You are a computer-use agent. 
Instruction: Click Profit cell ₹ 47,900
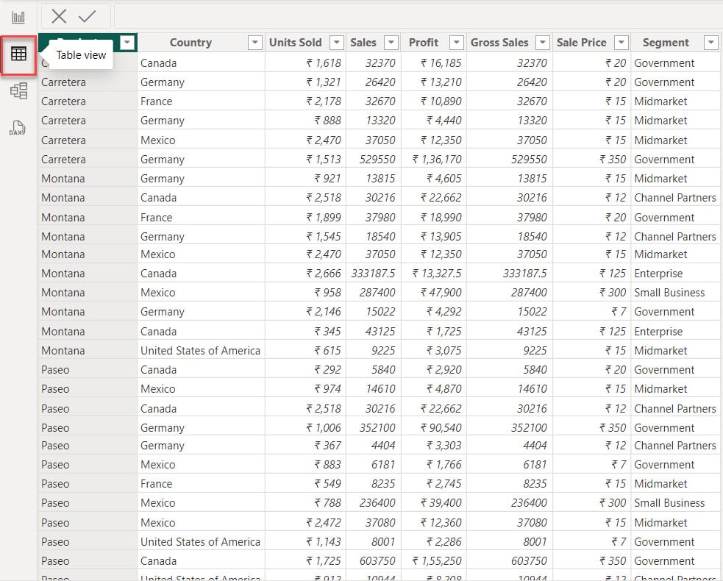point(441,293)
